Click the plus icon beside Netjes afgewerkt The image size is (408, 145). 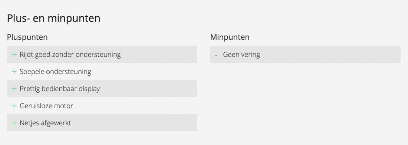click(x=14, y=123)
